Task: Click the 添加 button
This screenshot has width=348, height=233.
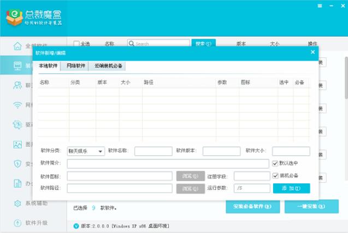Action: coord(291,188)
